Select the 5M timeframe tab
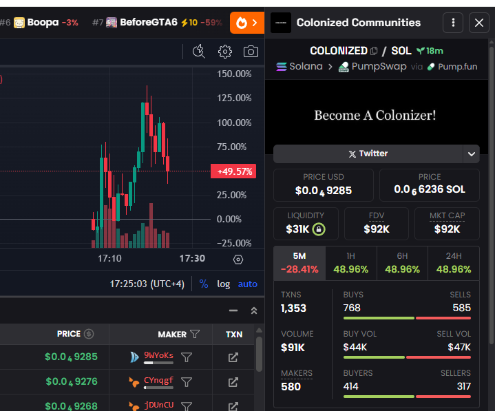Screen dimensions: 495x411 (x=299, y=263)
